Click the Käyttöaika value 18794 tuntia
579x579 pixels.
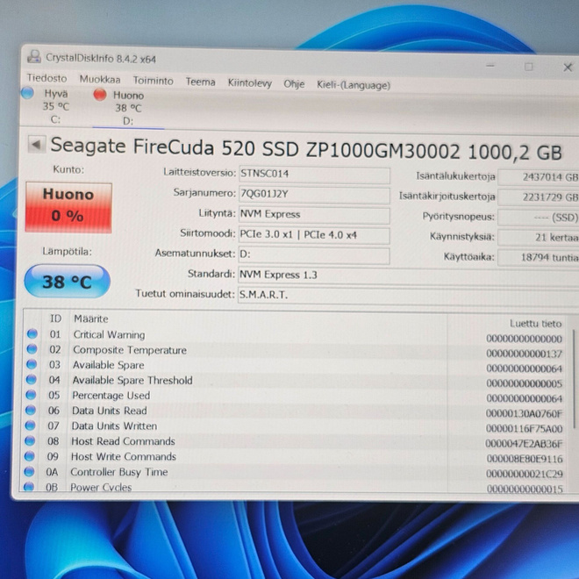click(x=539, y=257)
